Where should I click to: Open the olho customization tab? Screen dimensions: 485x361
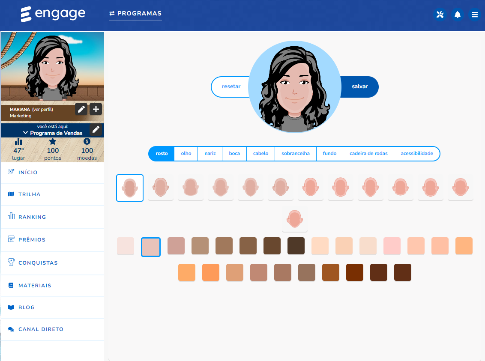click(x=186, y=153)
